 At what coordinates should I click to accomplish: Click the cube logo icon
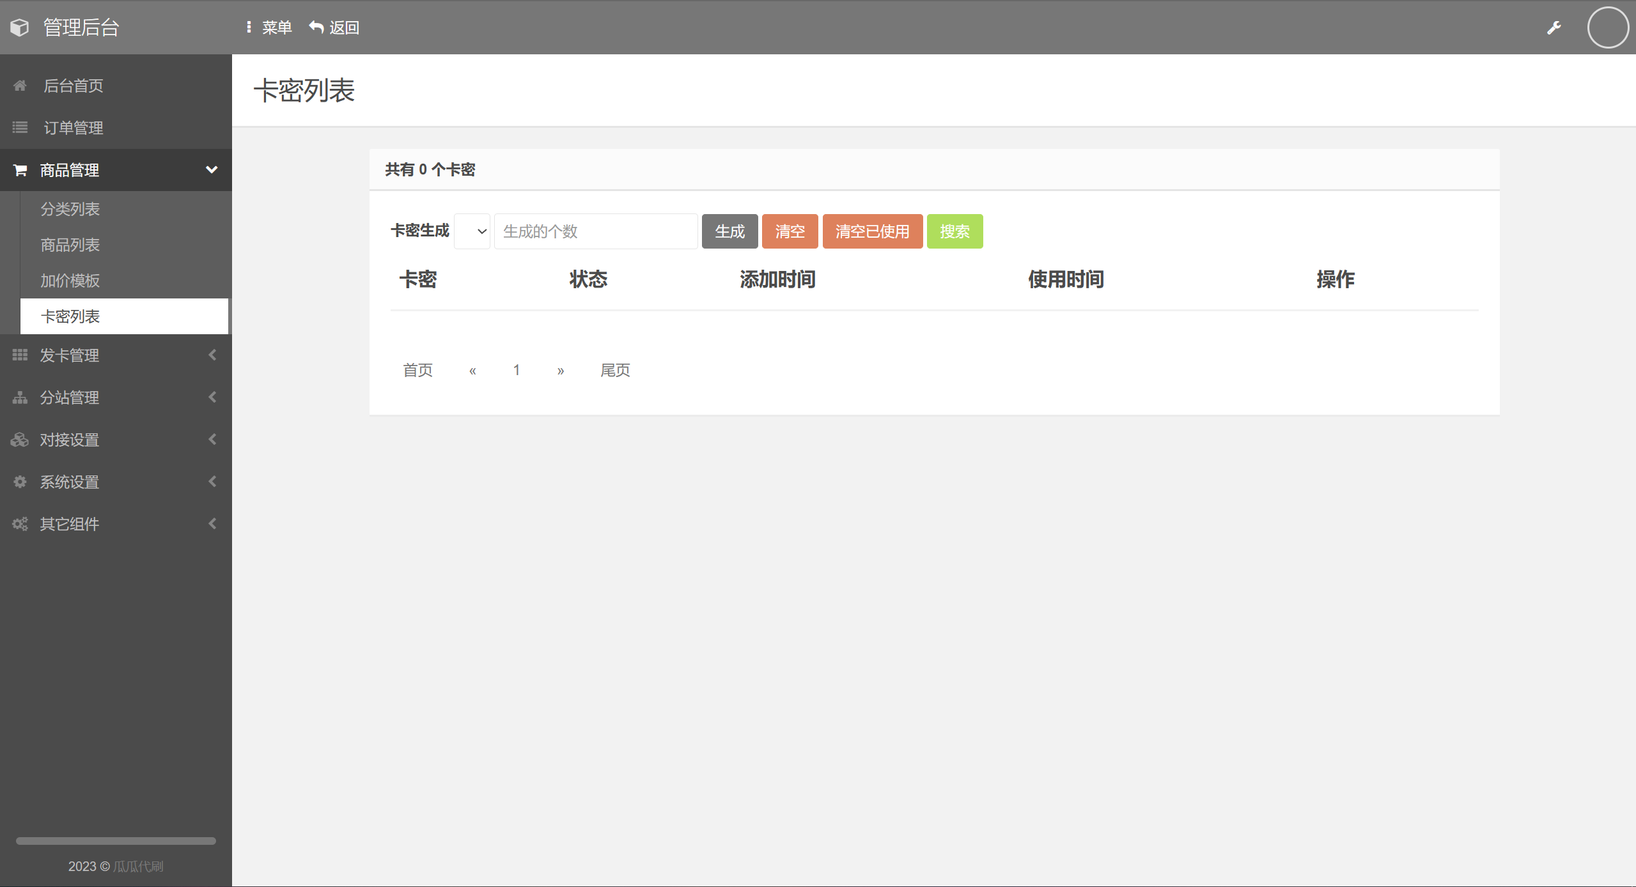pos(20,27)
